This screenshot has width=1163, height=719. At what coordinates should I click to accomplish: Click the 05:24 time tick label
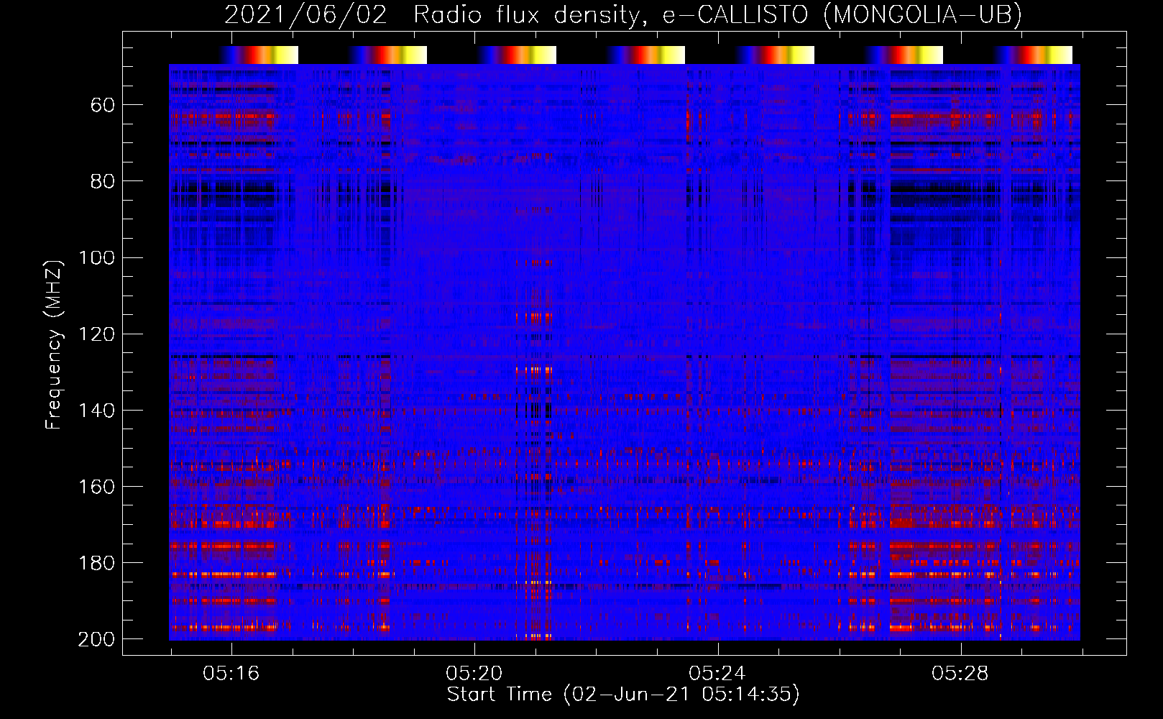[x=717, y=674]
